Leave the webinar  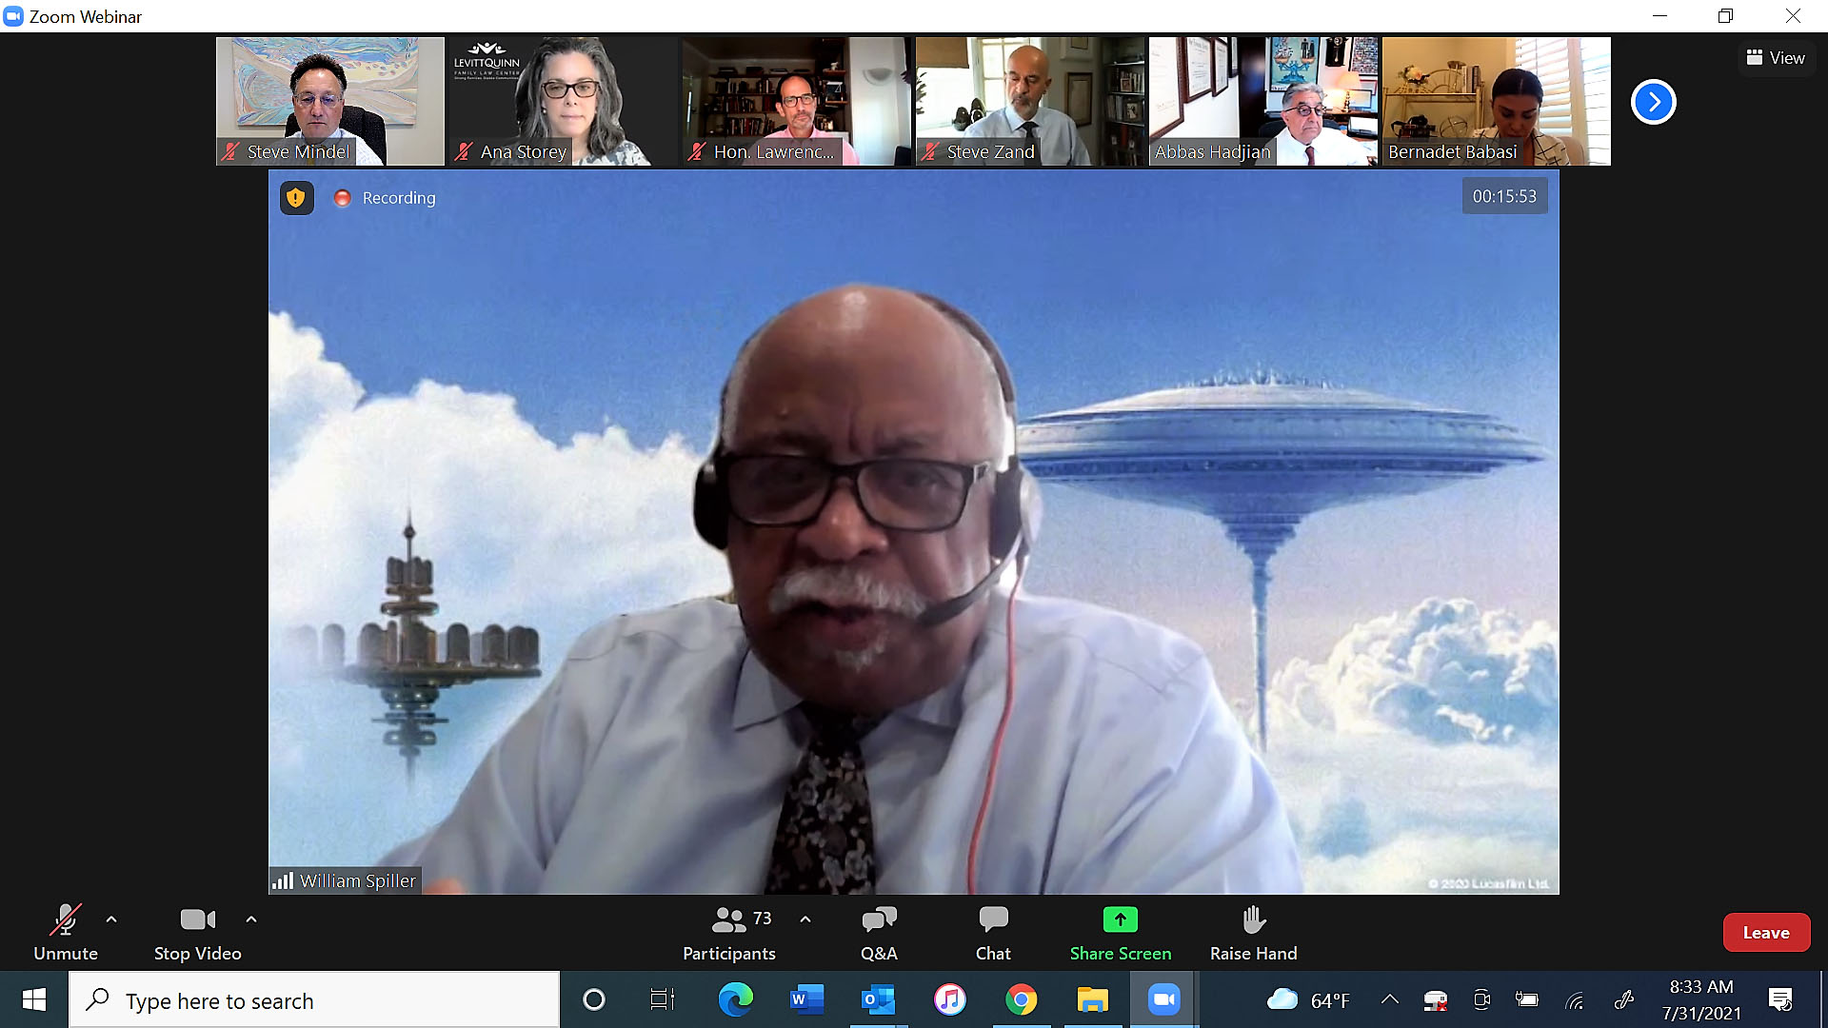[1766, 933]
